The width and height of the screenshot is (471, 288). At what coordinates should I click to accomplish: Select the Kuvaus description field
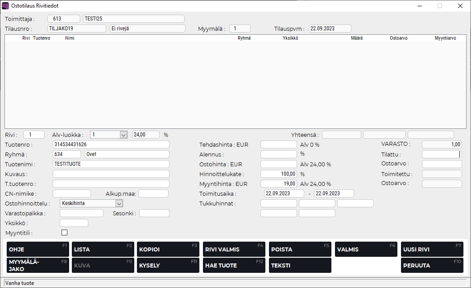coord(111,174)
